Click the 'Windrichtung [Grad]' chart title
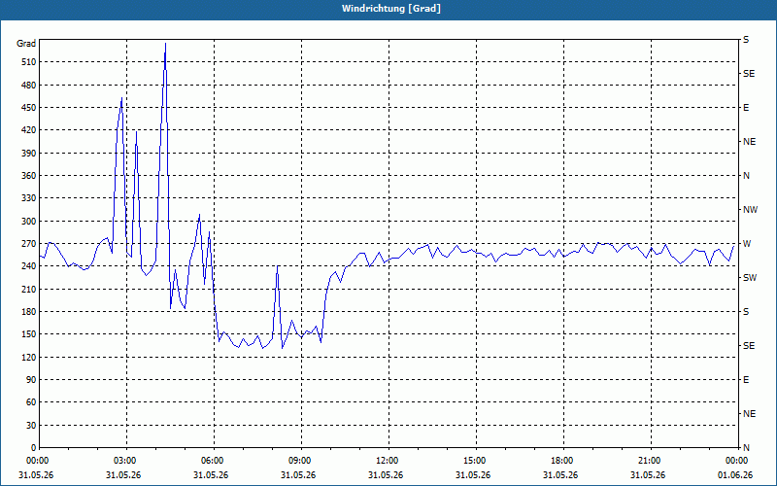Image resolution: width=777 pixels, height=486 pixels. [391, 9]
